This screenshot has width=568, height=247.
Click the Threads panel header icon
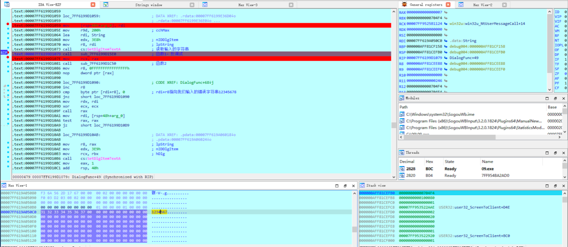click(x=402, y=153)
